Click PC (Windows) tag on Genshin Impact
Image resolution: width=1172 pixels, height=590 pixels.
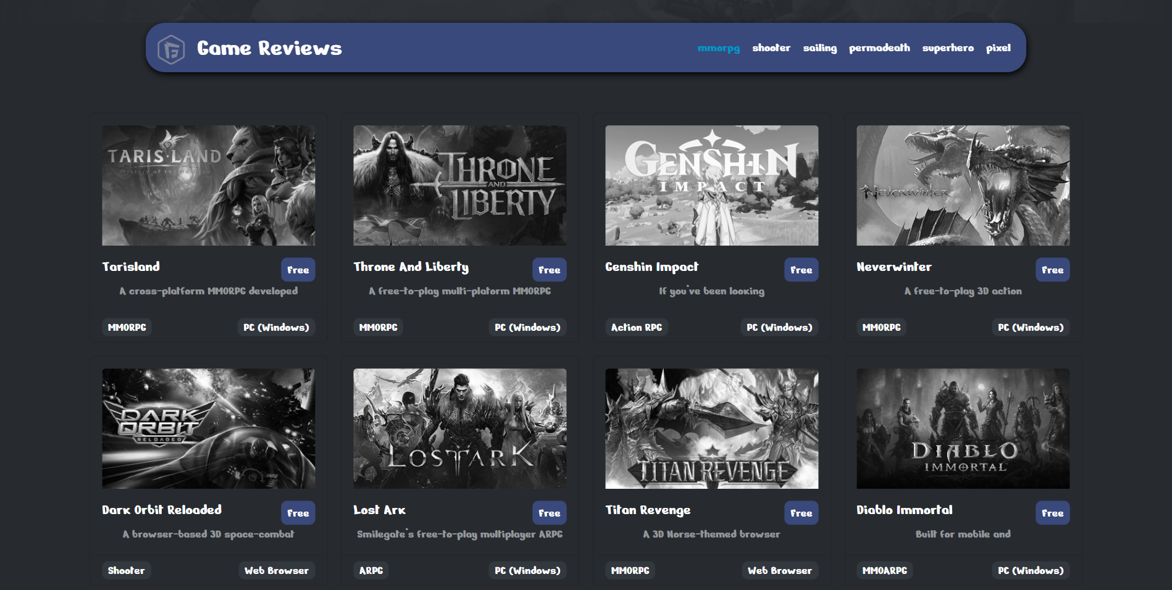point(779,327)
